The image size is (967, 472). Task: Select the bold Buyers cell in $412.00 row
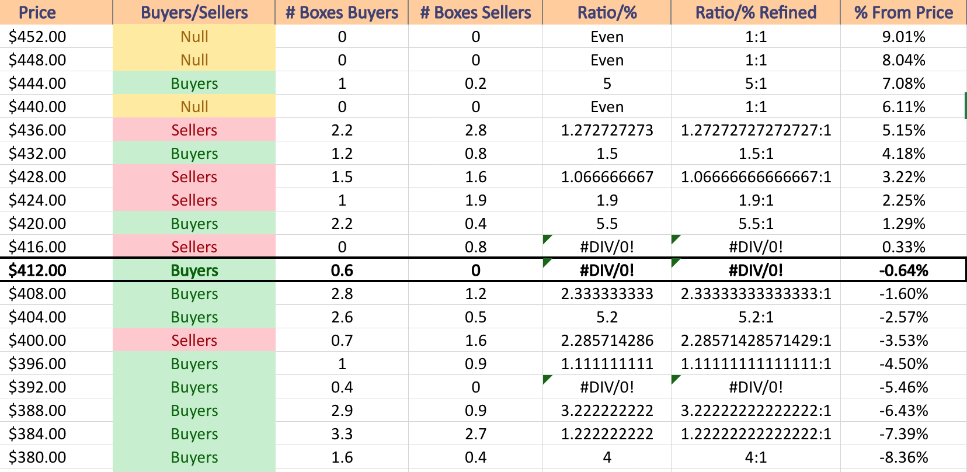pos(194,270)
